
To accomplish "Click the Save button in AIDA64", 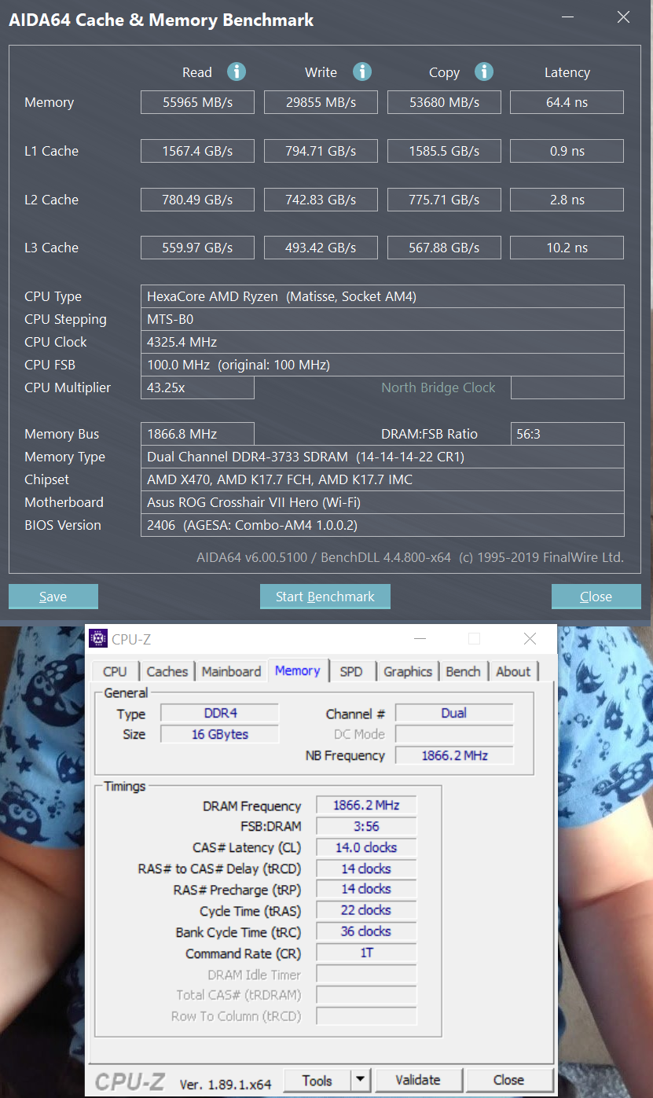I will (53, 597).
